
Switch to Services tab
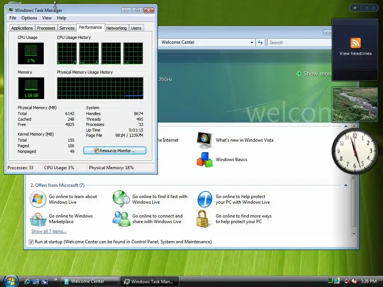point(67,28)
